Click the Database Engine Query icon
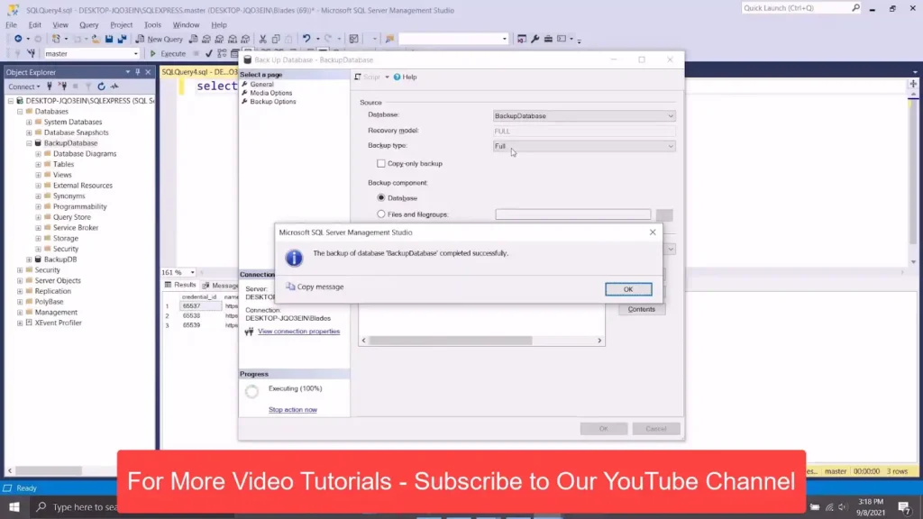 (x=193, y=39)
